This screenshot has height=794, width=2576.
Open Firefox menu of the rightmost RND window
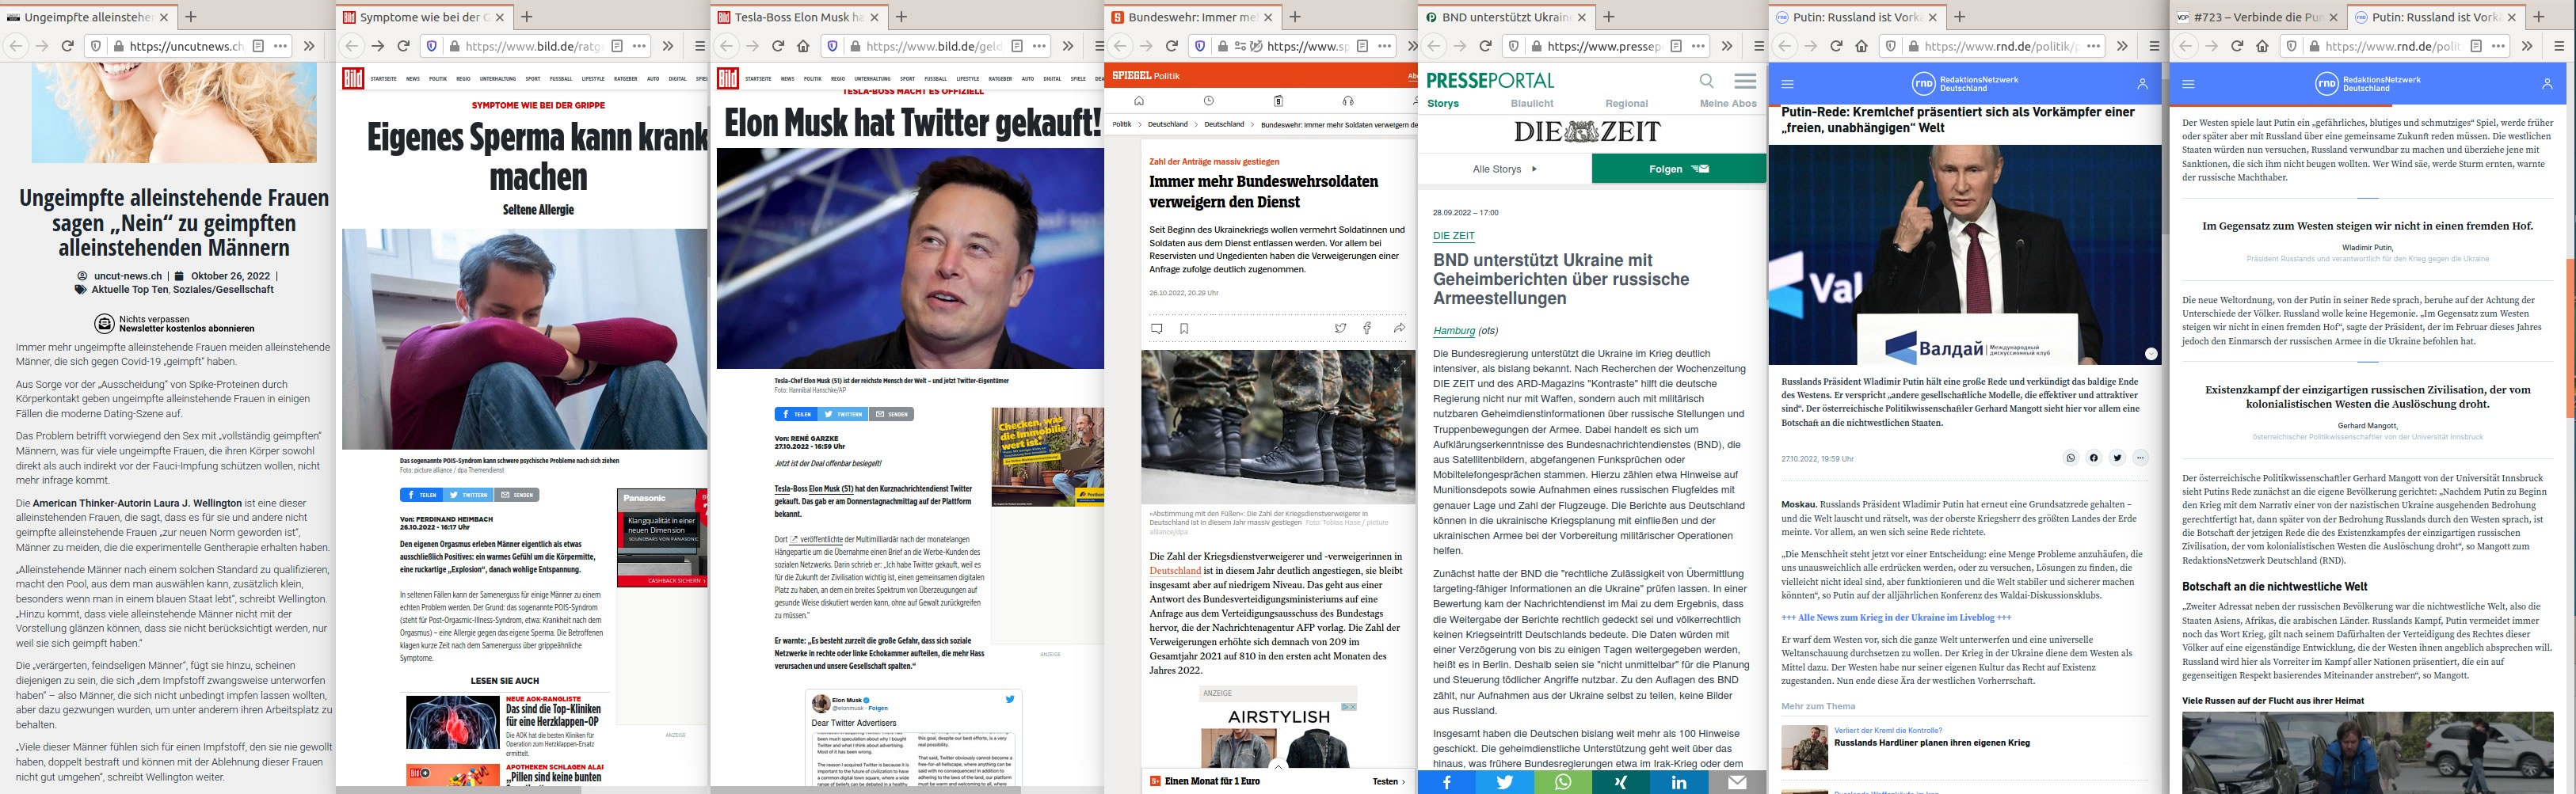click(2560, 46)
